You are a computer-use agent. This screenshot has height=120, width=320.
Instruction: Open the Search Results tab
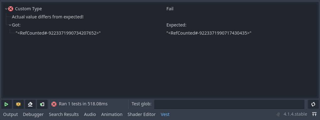64,114
